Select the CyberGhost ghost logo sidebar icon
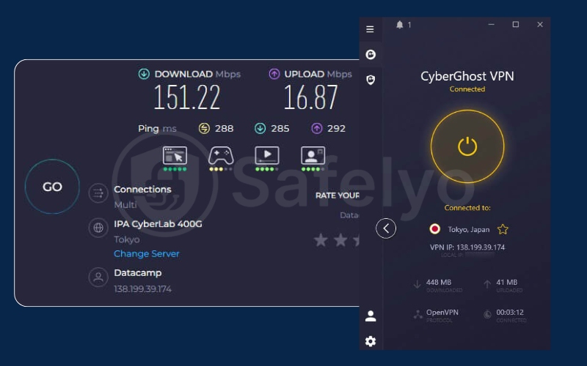This screenshot has height=366, width=587. tap(371, 54)
